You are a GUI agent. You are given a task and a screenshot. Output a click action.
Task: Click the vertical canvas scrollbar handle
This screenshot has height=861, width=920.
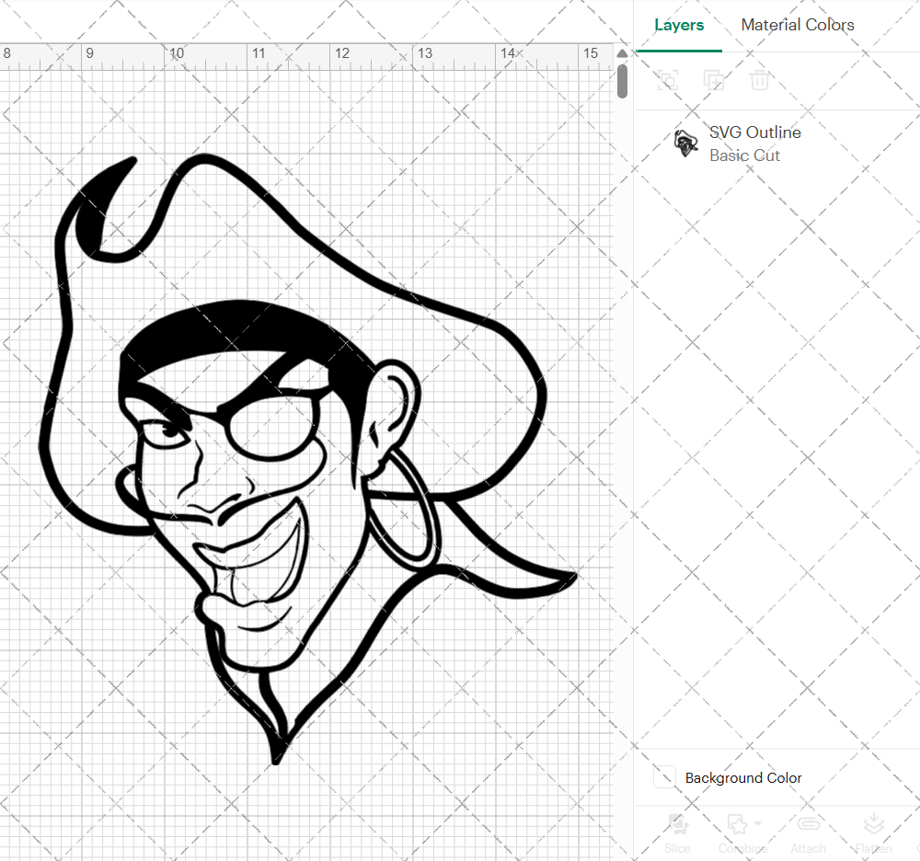623,81
